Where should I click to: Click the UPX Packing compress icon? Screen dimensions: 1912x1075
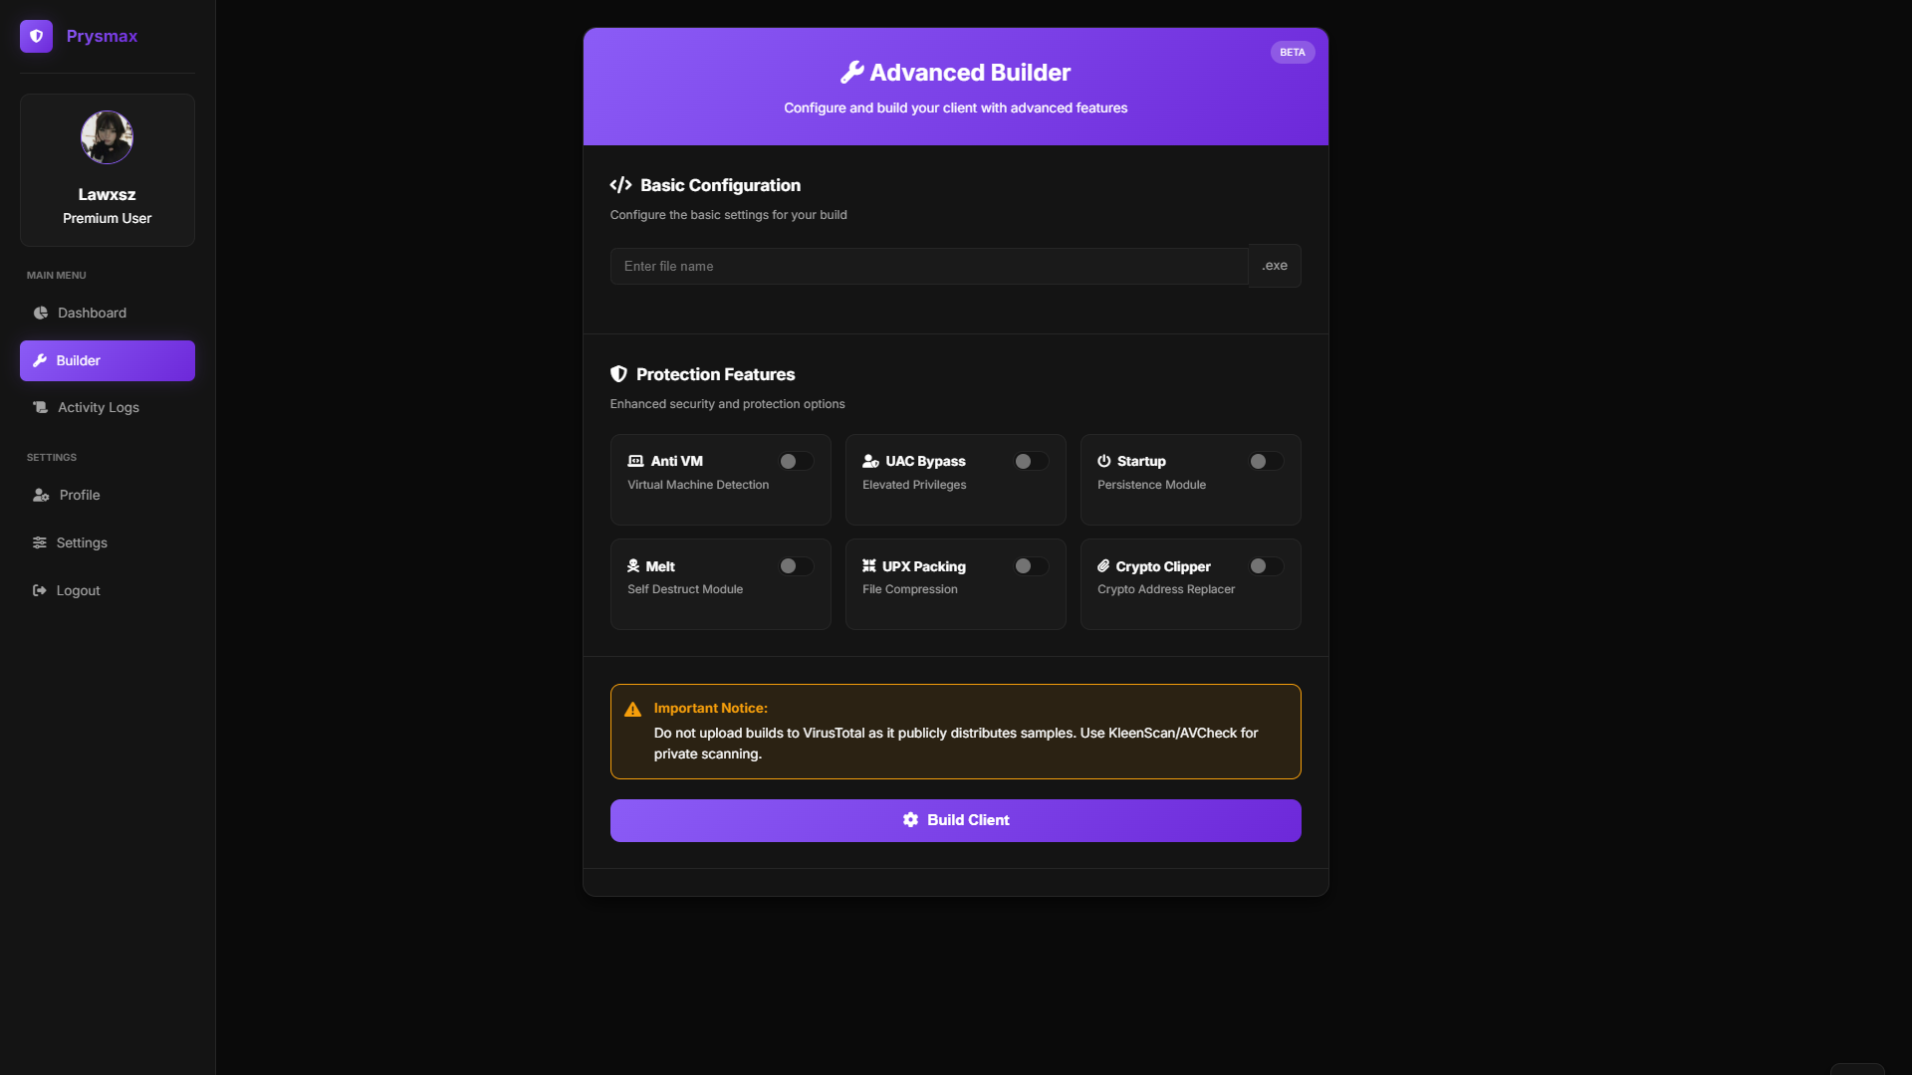869,566
